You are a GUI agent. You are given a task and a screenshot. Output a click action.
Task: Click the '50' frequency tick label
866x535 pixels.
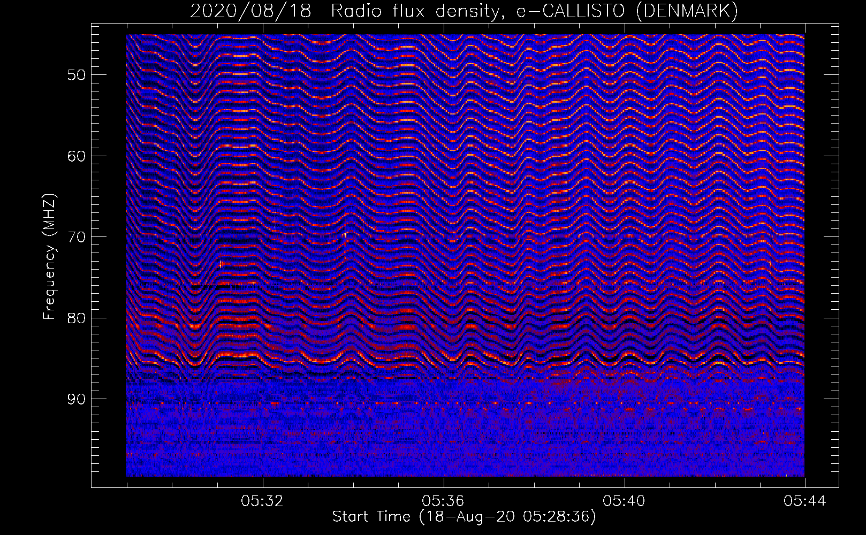tap(76, 75)
